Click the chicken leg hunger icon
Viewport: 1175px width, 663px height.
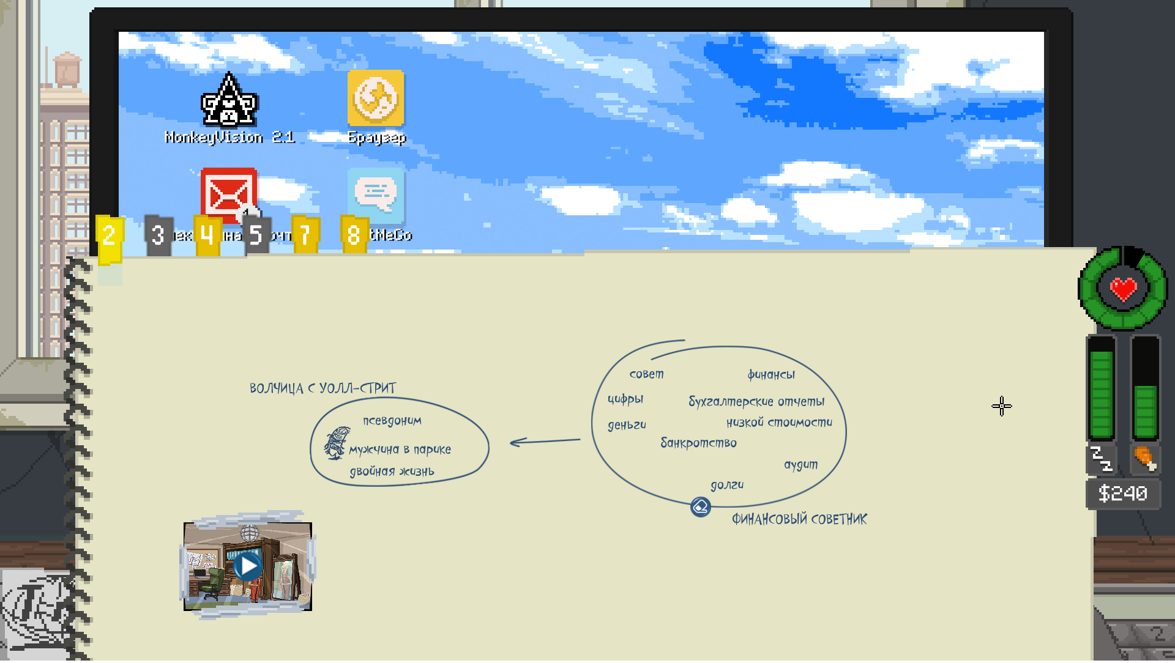pos(1144,459)
